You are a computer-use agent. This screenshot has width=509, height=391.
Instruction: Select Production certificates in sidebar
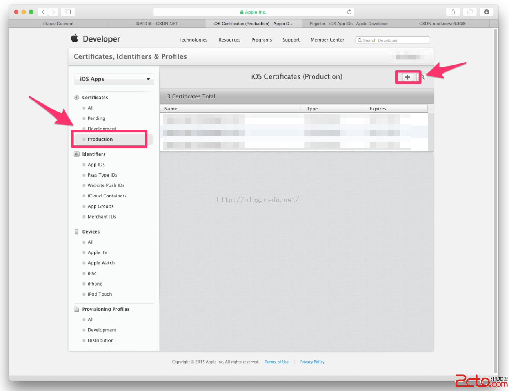pyautogui.click(x=100, y=139)
